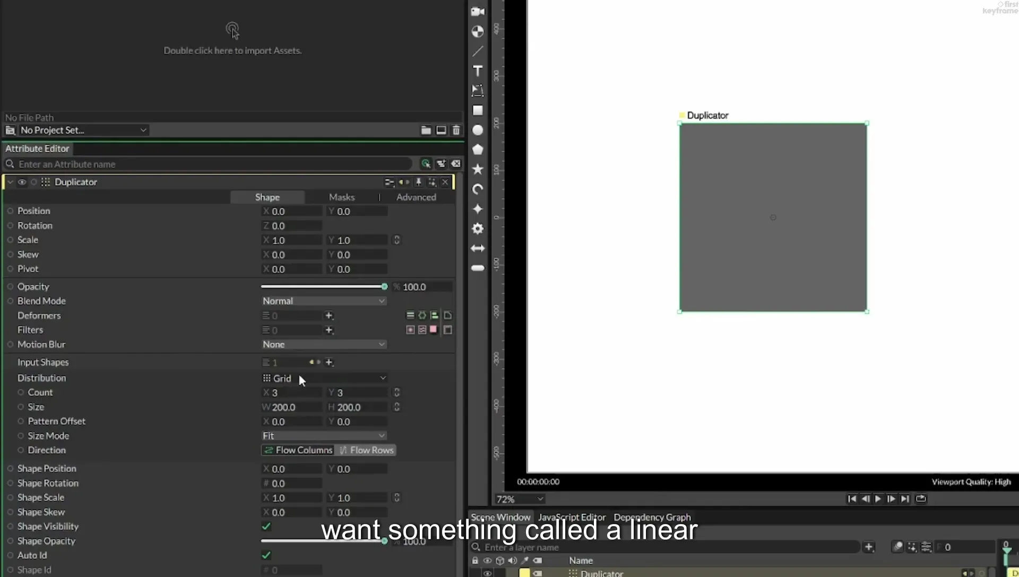The height and width of the screenshot is (577, 1019).
Task: Select the Arrow shape tool
Action: pos(478,248)
